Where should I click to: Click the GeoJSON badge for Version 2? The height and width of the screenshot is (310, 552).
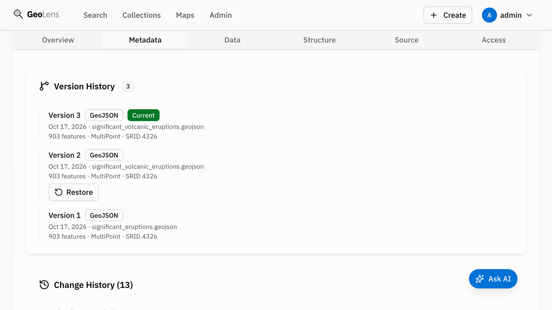click(104, 155)
